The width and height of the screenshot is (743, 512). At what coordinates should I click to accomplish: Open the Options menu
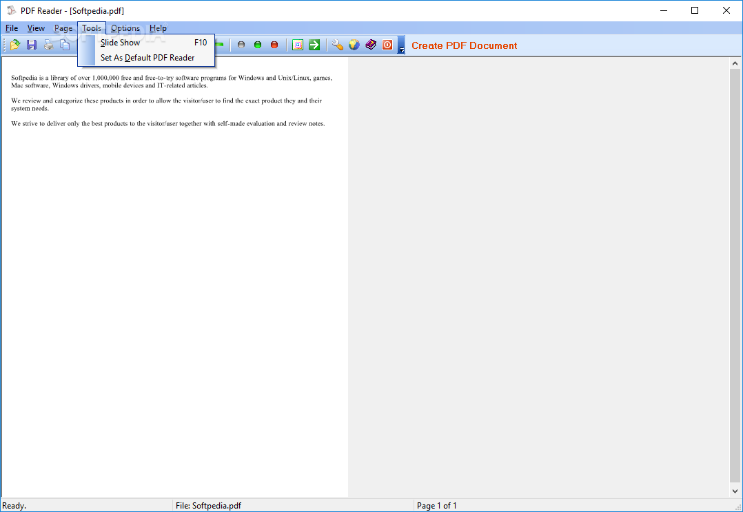(x=125, y=28)
